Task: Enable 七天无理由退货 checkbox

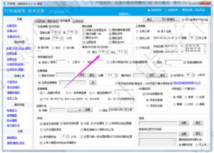Action: (x=41, y=130)
